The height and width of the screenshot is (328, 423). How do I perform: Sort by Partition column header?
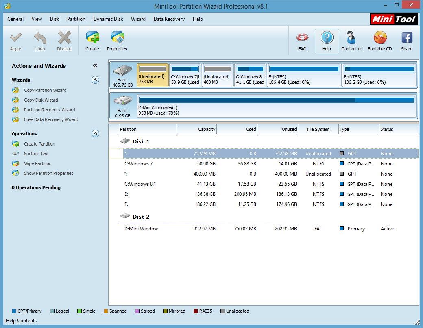[x=147, y=129]
